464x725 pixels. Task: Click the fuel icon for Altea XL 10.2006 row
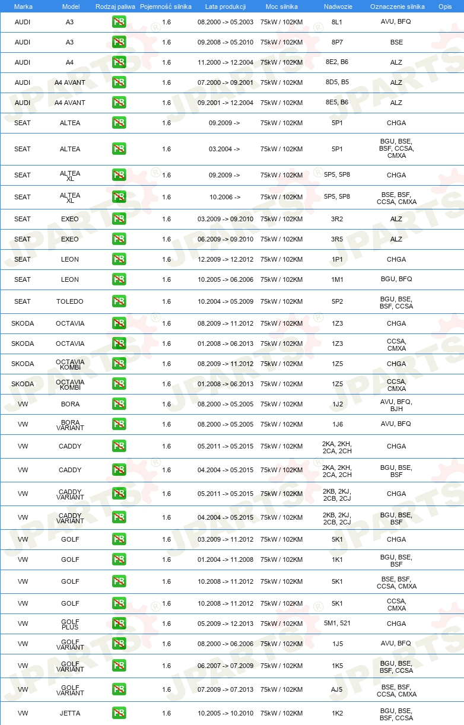[119, 197]
